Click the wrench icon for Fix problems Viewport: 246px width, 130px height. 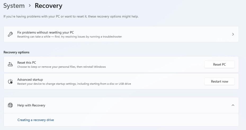tap(10, 34)
